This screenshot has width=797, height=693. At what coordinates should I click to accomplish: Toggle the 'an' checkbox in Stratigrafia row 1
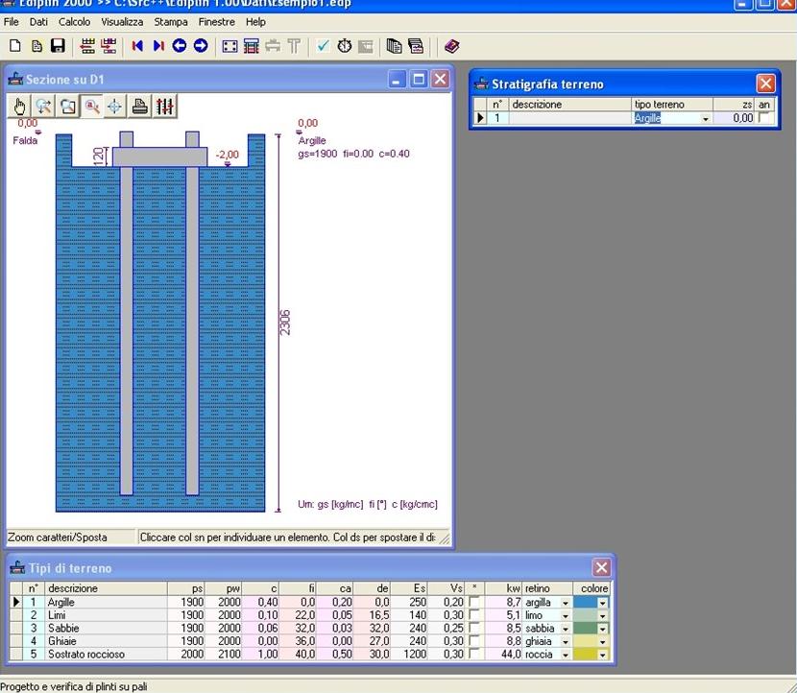click(x=764, y=118)
